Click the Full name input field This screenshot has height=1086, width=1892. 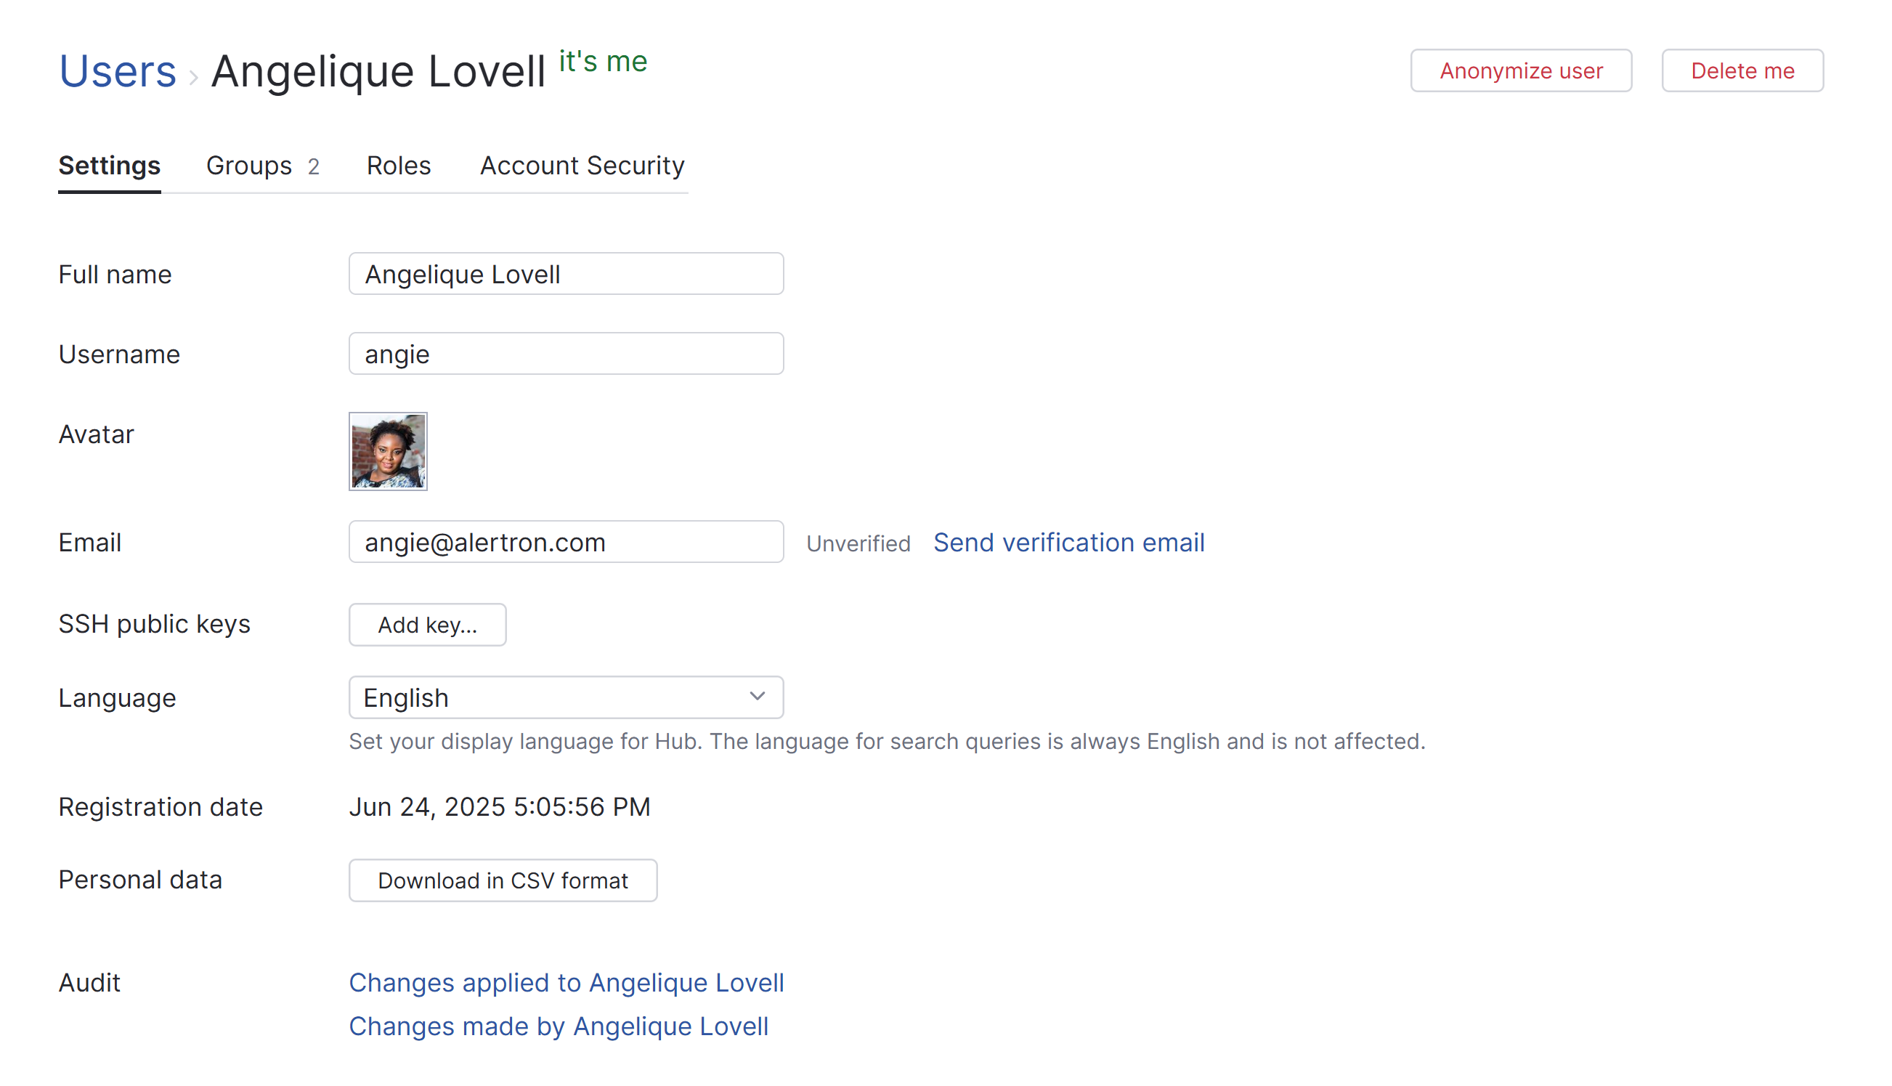pyautogui.click(x=565, y=274)
